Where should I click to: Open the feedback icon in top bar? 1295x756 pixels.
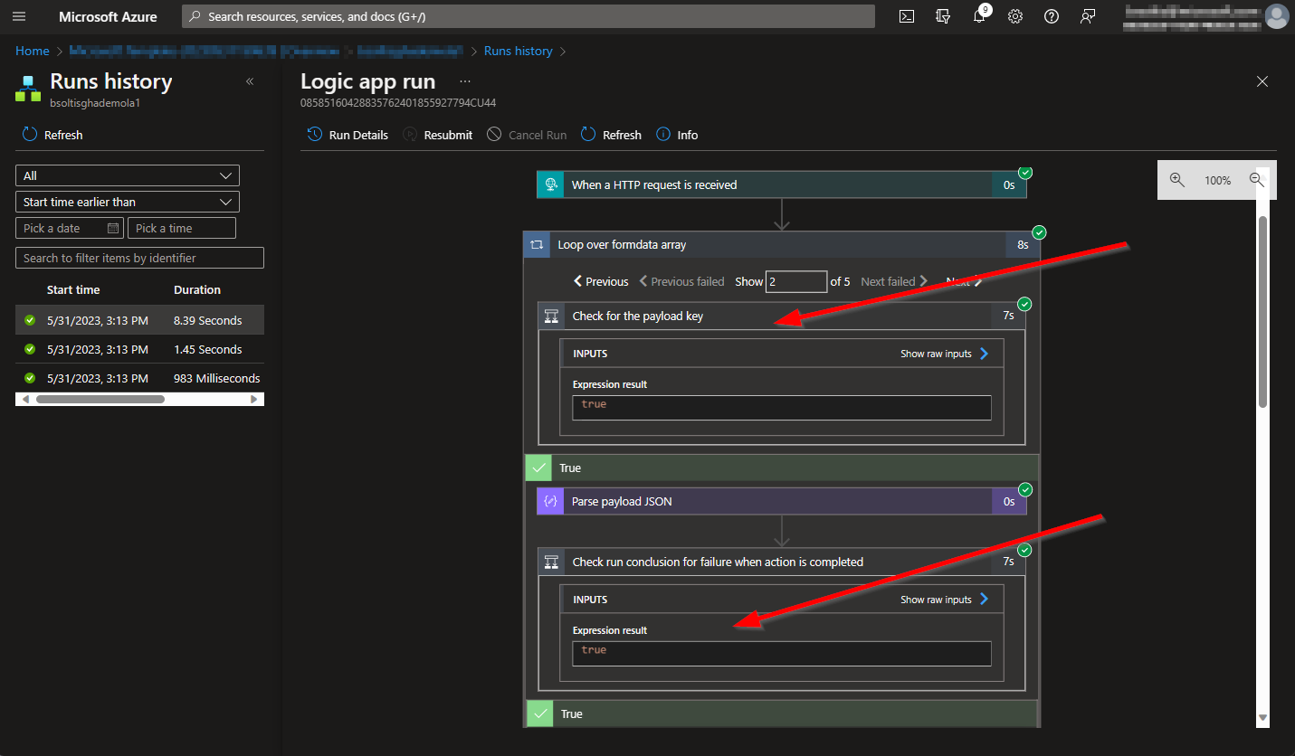coord(1088,16)
